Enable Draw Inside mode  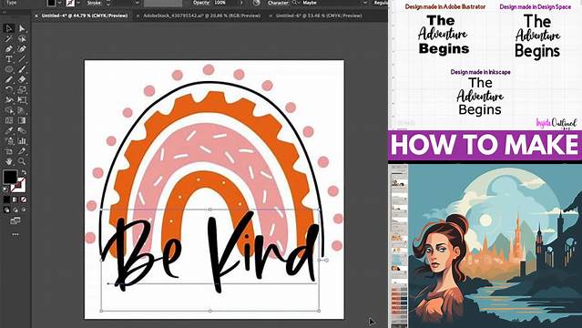point(24,210)
